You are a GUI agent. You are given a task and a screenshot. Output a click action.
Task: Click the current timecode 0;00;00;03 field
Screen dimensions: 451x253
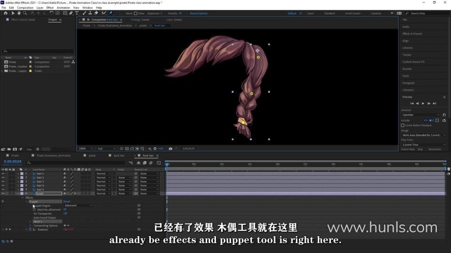(x=13, y=162)
